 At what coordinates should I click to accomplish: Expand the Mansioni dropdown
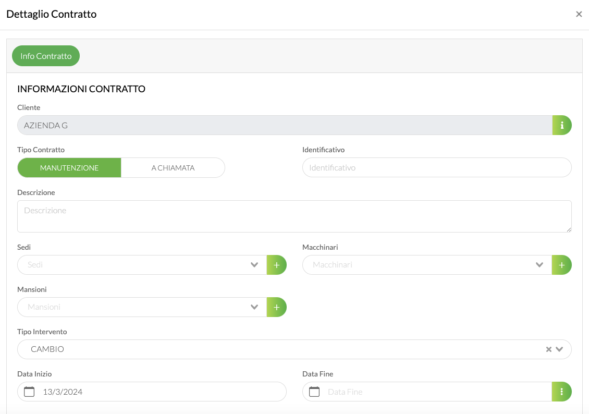[254, 307]
